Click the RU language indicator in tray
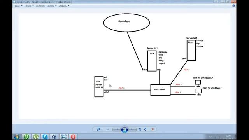Screen dimensions: 249x140 coord(210,136)
